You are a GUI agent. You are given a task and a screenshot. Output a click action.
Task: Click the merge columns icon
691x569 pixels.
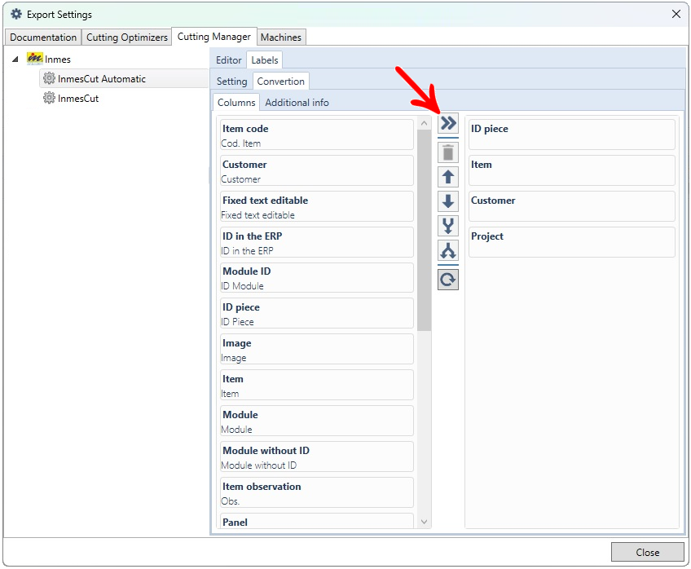pyautogui.click(x=448, y=226)
